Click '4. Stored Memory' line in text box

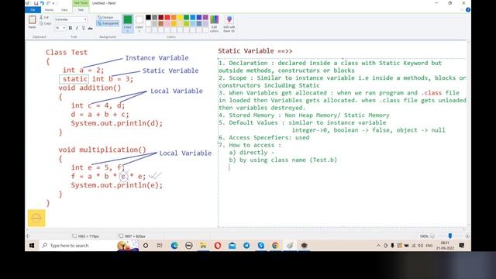304,115
